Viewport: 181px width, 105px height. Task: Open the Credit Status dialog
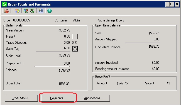coord(21,98)
